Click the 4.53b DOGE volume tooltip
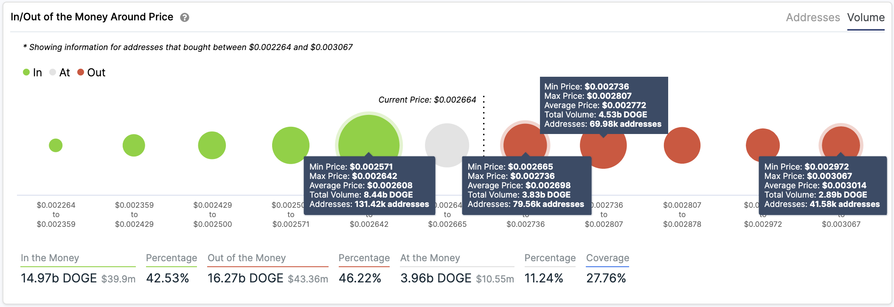This screenshot has height=307, width=894. point(604,105)
